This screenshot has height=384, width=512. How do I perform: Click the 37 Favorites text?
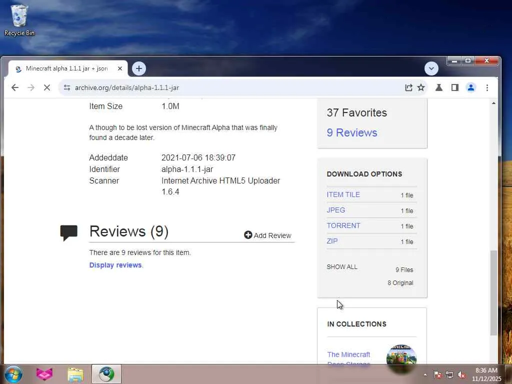(356, 112)
